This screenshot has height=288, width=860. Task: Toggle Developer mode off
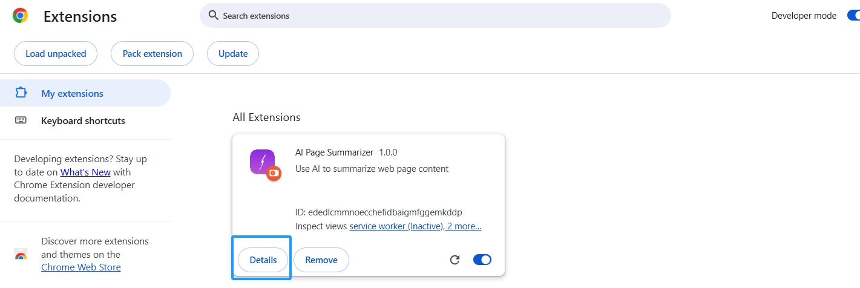(852, 16)
